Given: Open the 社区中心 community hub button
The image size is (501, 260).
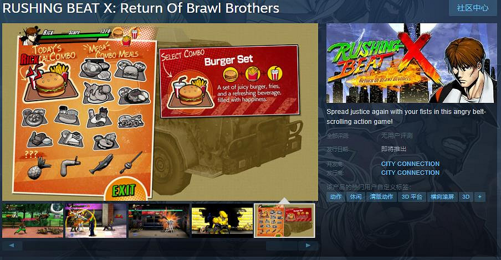Looking at the screenshot, I should pos(472,8).
